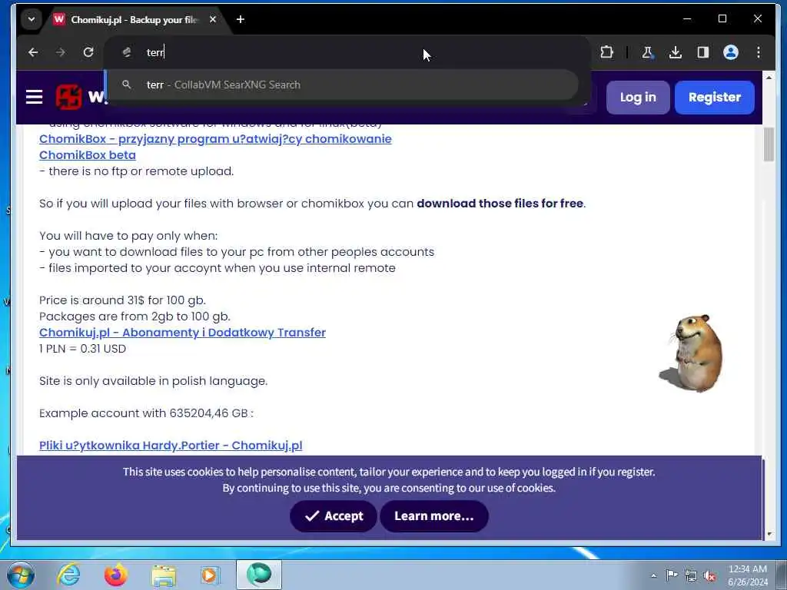Click 'Example account with 635204,46 GB' text
Viewport: 787px width, 590px height.
pyautogui.click(x=144, y=413)
